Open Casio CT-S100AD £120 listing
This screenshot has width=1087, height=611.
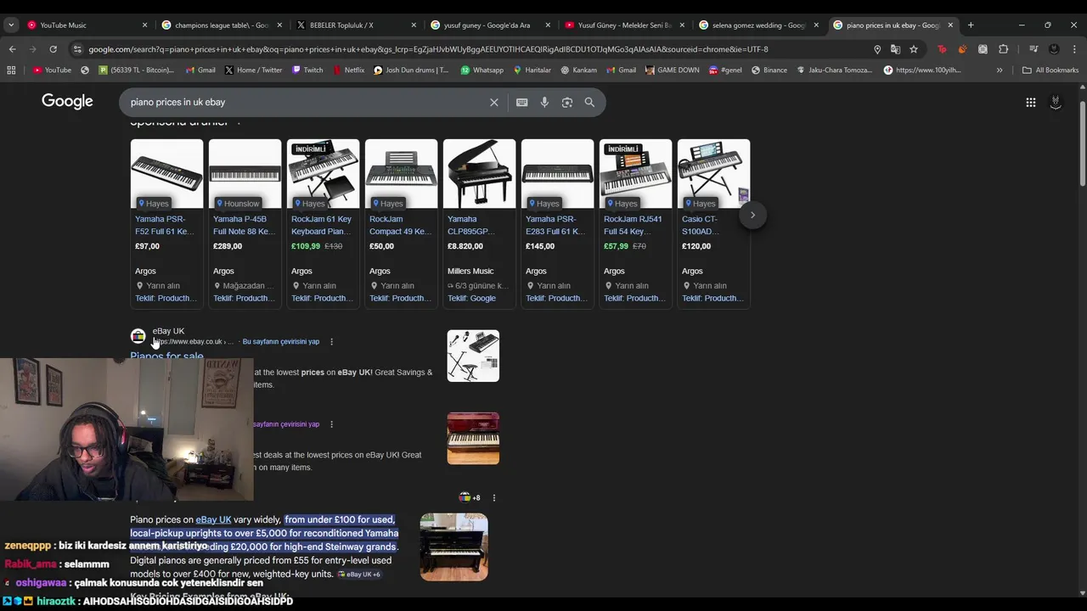[713, 222]
